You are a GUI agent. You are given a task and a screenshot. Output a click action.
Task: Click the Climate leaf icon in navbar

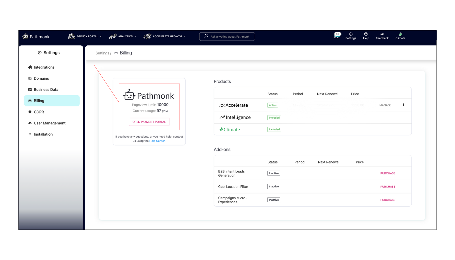pyautogui.click(x=400, y=34)
